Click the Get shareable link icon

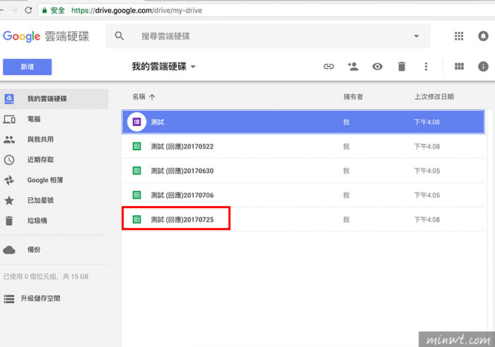coord(329,67)
